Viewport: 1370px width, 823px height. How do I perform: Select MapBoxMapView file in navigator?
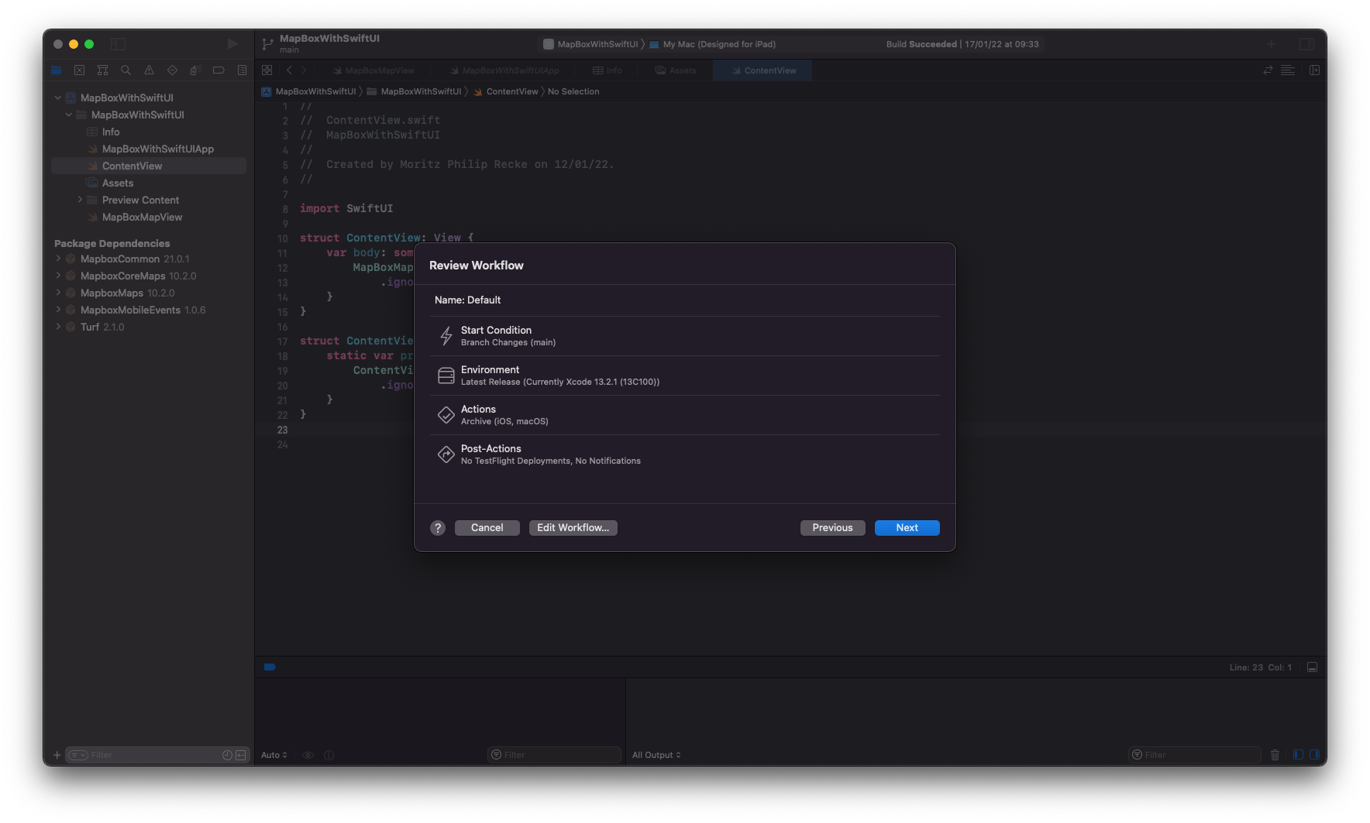pos(143,217)
